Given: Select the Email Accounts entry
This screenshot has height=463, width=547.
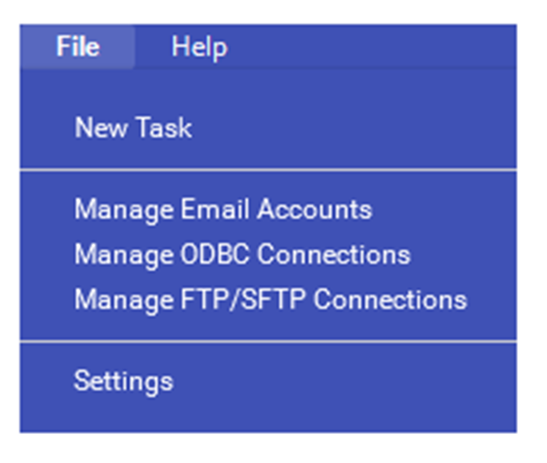Looking at the screenshot, I should point(223,210).
